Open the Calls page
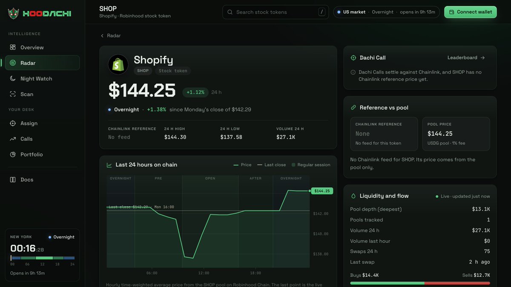This screenshot has width=511, height=287. [42, 139]
